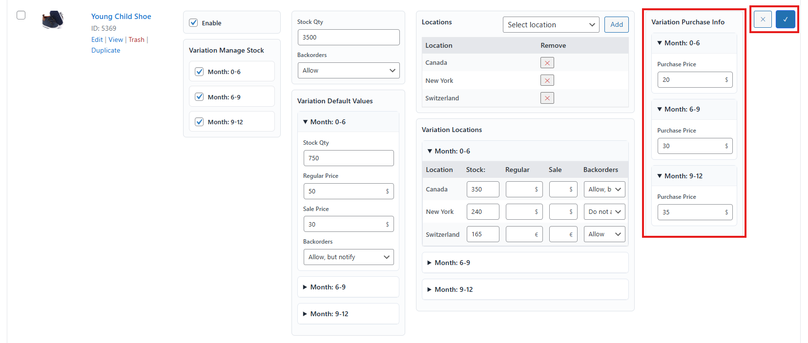Viewport: 808px width, 343px height.
Task: Remove Canada location with X icon
Action: [x=547, y=63]
